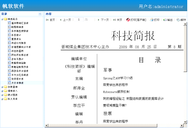Open the 高级条件分组表 report
This screenshot has width=189, height=129.
20,71
